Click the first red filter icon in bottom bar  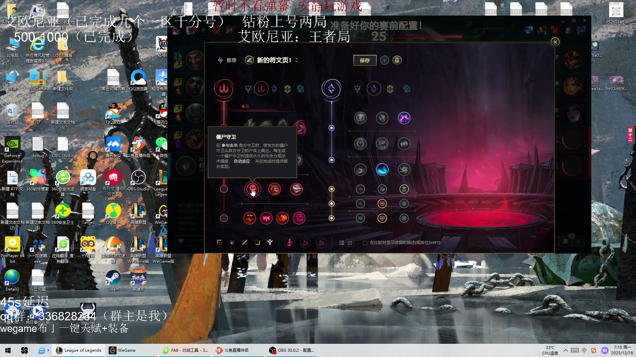(290, 243)
